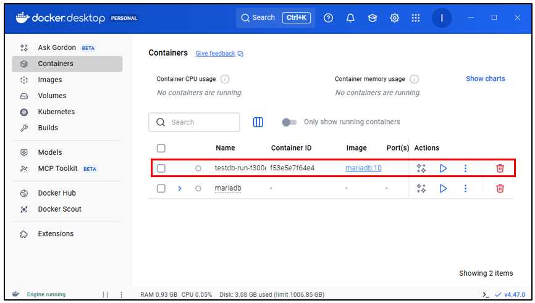This screenshot has height=303, width=535.
Task: Open Ask Gordon AI icon for testdb-run row
Action: [421, 168]
